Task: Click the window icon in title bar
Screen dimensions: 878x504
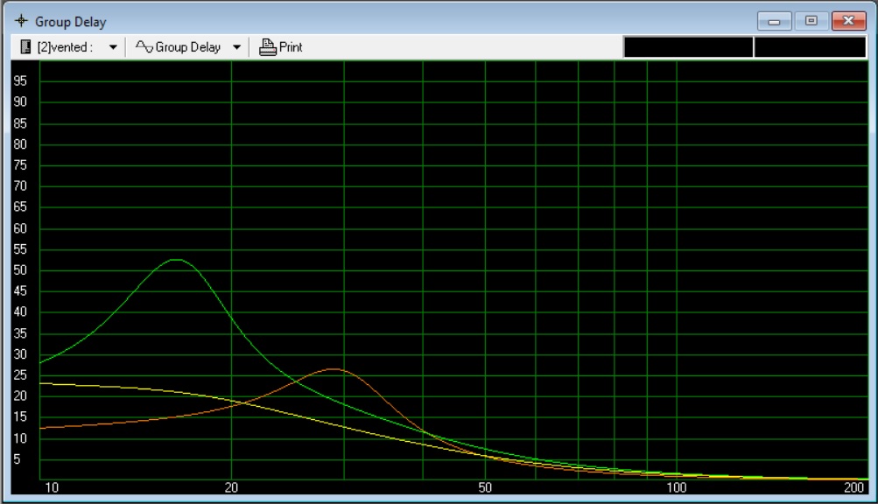Action: click(x=20, y=21)
